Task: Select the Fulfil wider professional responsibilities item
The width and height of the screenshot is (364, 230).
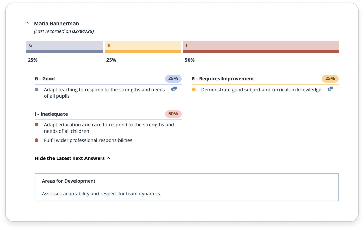Action: pos(88,140)
